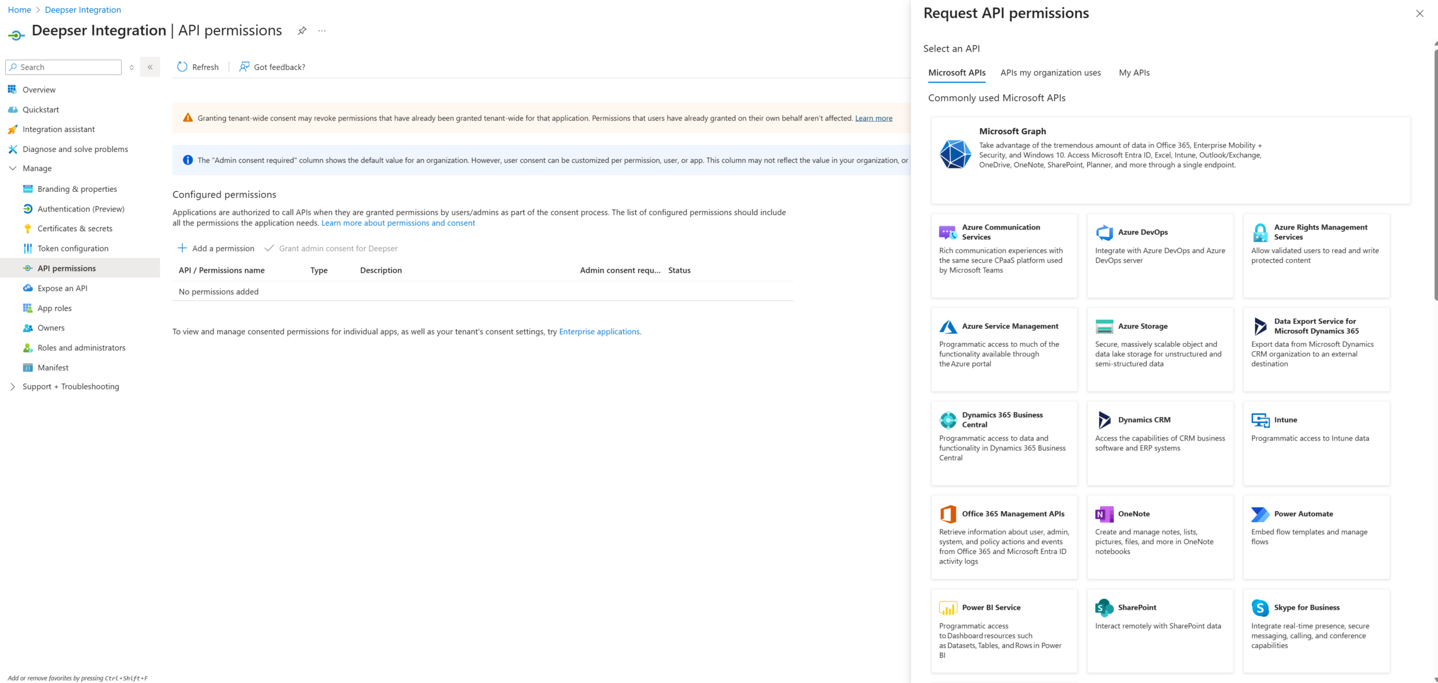Image resolution: width=1438 pixels, height=683 pixels.
Task: Select the Intune API icon
Action: 1260,420
